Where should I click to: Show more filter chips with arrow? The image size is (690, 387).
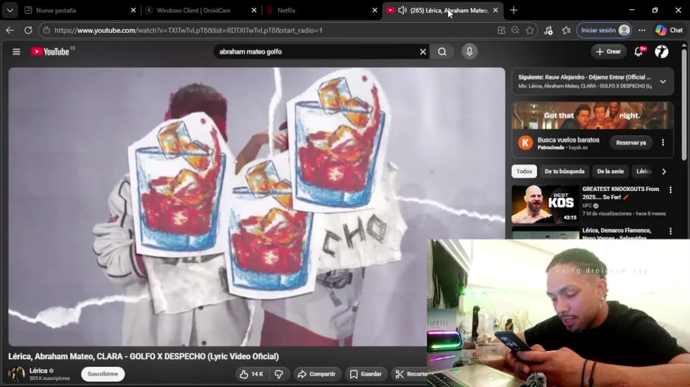tap(664, 171)
